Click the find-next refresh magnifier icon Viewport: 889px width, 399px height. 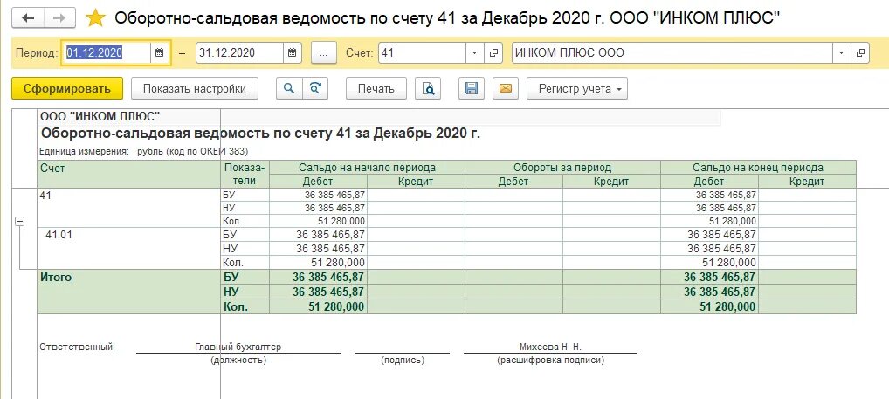click(x=315, y=88)
